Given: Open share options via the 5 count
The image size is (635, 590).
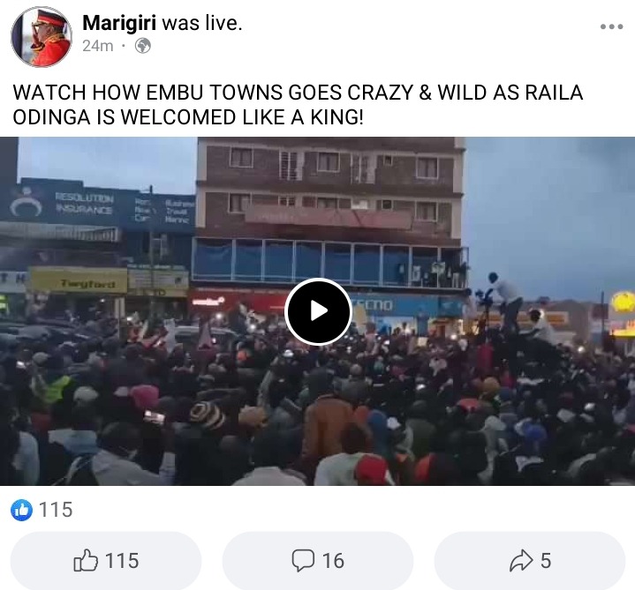Looking at the screenshot, I should (546, 561).
